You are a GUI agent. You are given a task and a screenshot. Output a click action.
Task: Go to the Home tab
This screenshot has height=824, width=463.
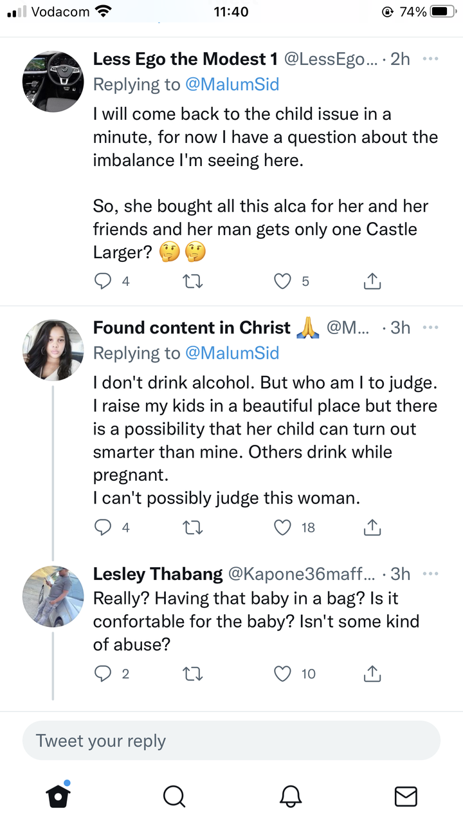click(59, 796)
